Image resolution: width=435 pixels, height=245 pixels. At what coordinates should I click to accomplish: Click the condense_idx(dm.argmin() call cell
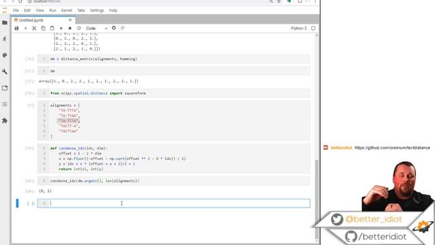pos(174,181)
